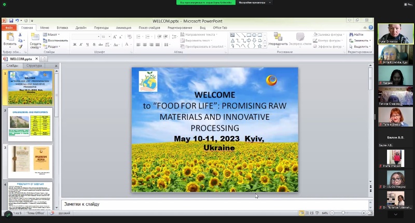This screenshot has height=223, width=415.
Task: Open the font color A button
Action: tap(128, 45)
